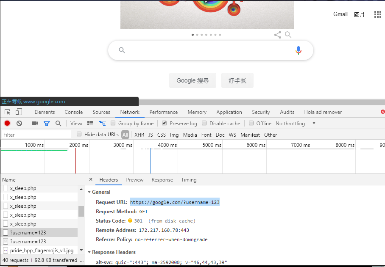385x267 pixels.
Task: Close the request details pane
Action: coord(91,179)
